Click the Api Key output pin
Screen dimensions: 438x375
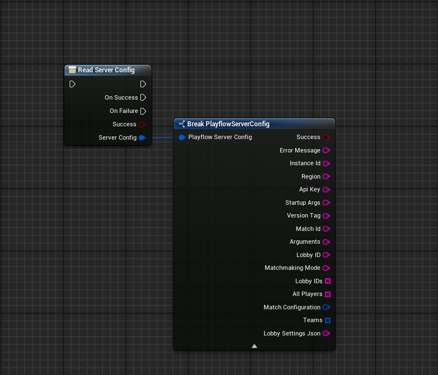tap(327, 190)
